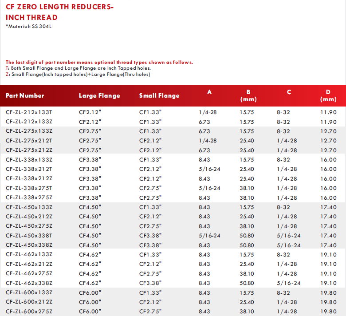Image resolution: width=346 pixels, height=316 pixels.
Task: Select part number CF-ZL-450x338T
Action: point(29,236)
